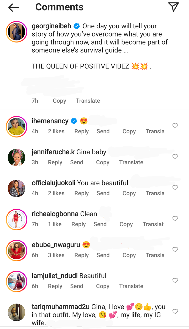This screenshot has height=329, width=189.
Task: Like jenniferuche.k's comment with the heart
Action: tap(175, 157)
